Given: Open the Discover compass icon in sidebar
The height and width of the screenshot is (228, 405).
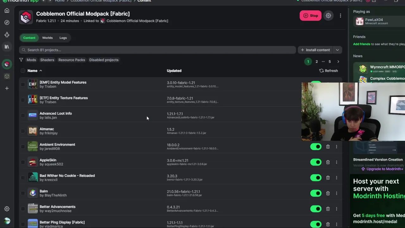Looking at the screenshot, I should 7,22.
